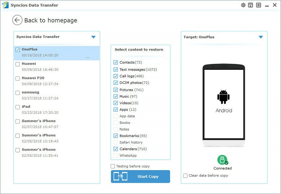Screen dimensions: 281x194
Task: Enable Clear data before copy checkbox
Action: coord(185,175)
